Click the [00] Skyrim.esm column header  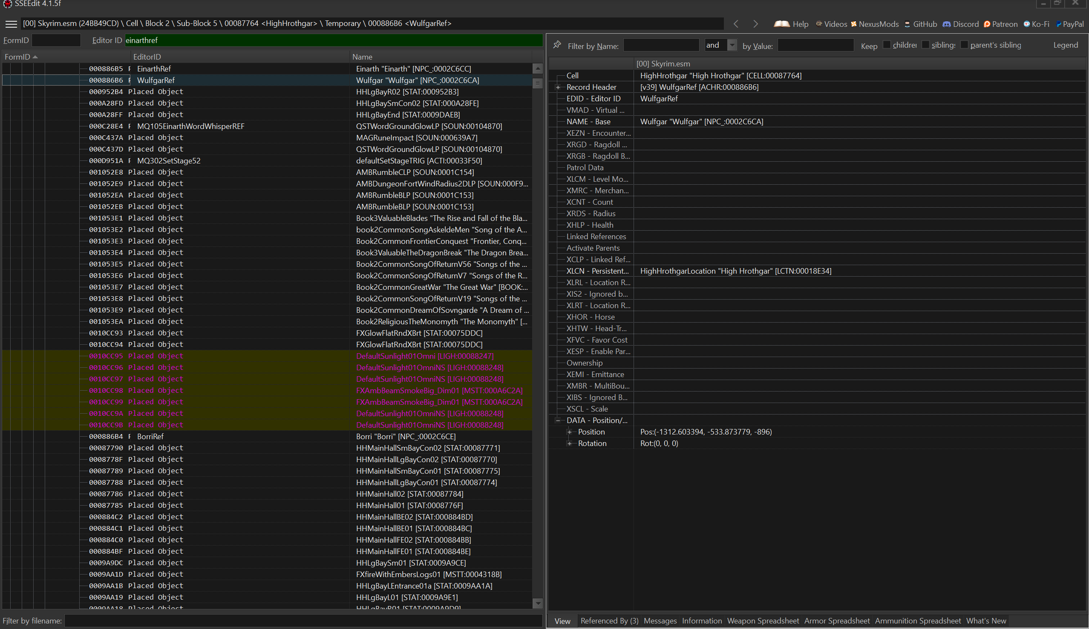[860, 64]
